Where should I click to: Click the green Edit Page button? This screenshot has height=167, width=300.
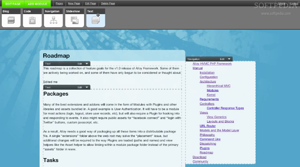12,4
